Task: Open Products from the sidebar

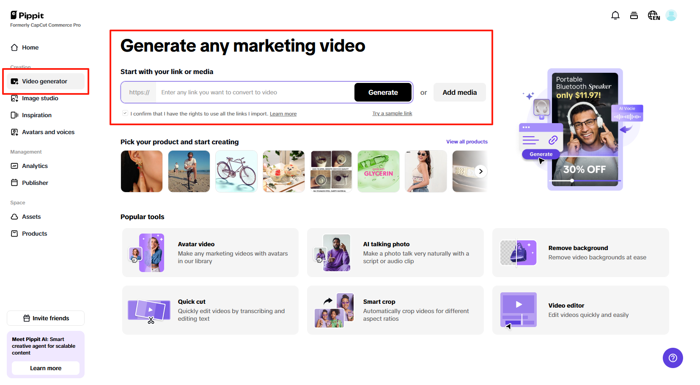Action: pos(34,234)
